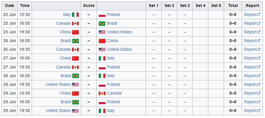265x118 pixels.
Task: Open the Report link for Canada vs Brazil
Action: tap(252, 23)
